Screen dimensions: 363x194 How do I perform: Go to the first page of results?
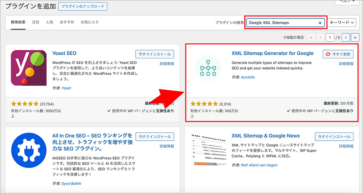(x=311, y=37)
